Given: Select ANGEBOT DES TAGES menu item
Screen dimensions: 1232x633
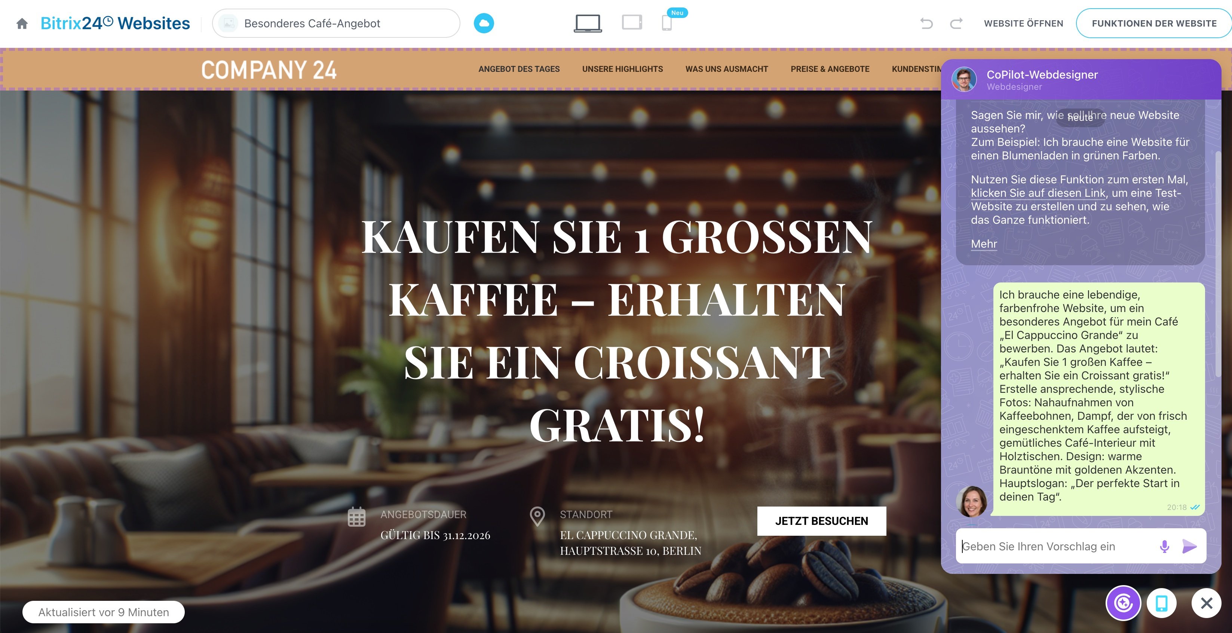Looking at the screenshot, I should pyautogui.click(x=519, y=69).
